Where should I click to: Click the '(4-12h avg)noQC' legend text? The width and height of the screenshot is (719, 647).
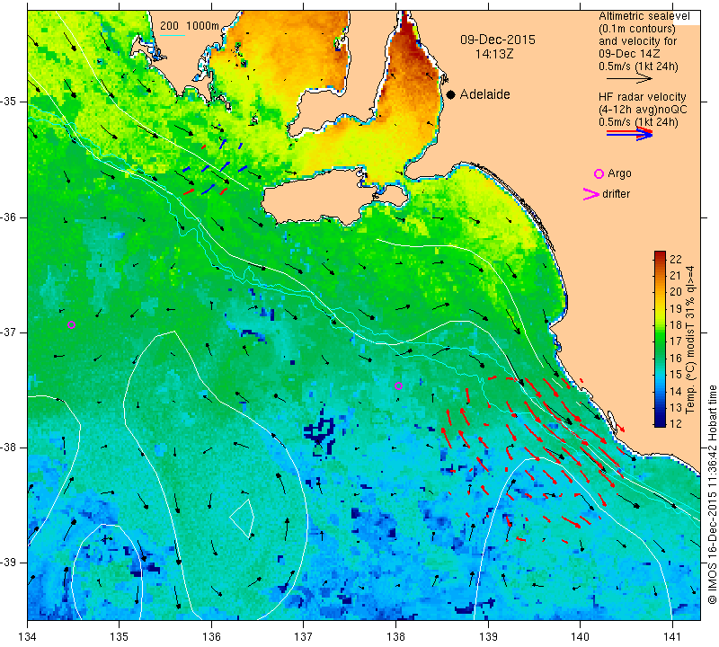coord(643,110)
